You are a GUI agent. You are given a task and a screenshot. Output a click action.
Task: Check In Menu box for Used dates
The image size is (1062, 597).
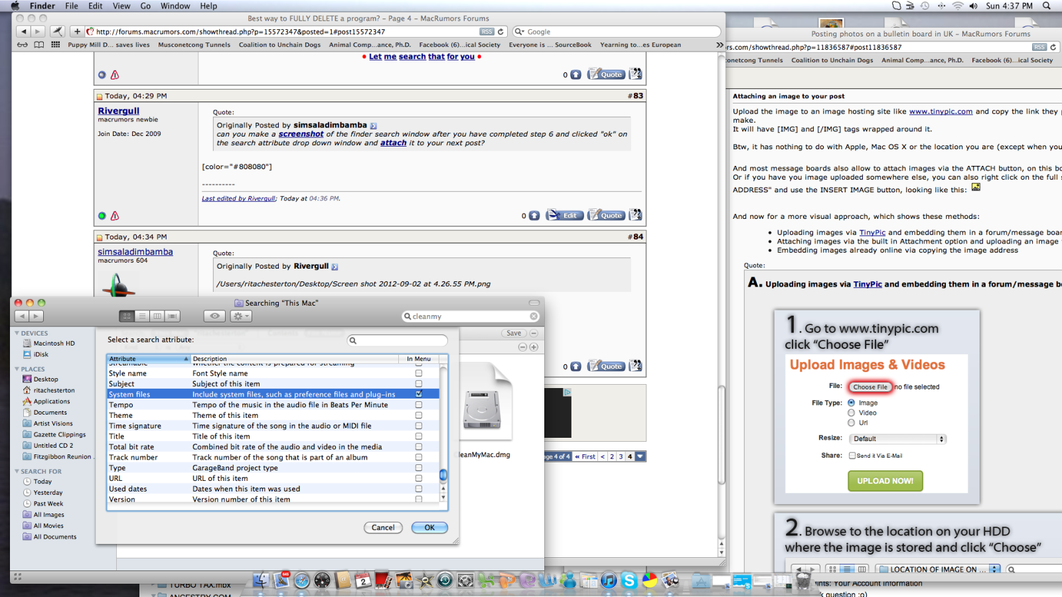pyautogui.click(x=419, y=489)
